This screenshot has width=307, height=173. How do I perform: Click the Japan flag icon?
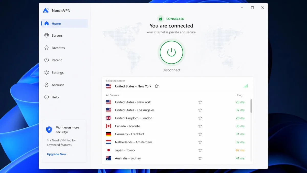click(x=108, y=150)
